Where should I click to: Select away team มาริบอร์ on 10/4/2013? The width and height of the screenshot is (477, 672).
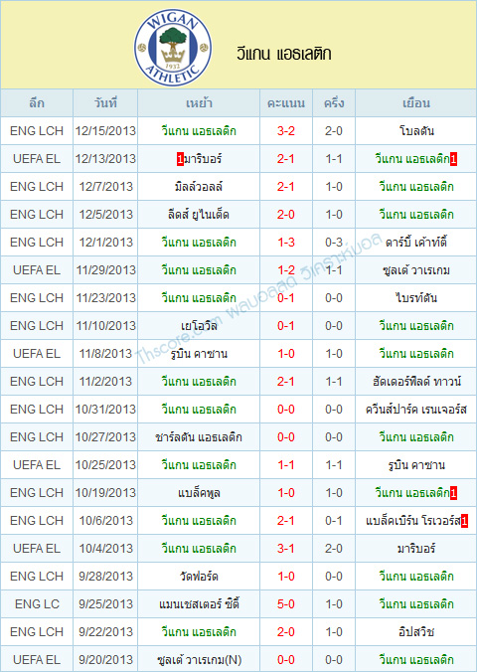click(x=416, y=549)
